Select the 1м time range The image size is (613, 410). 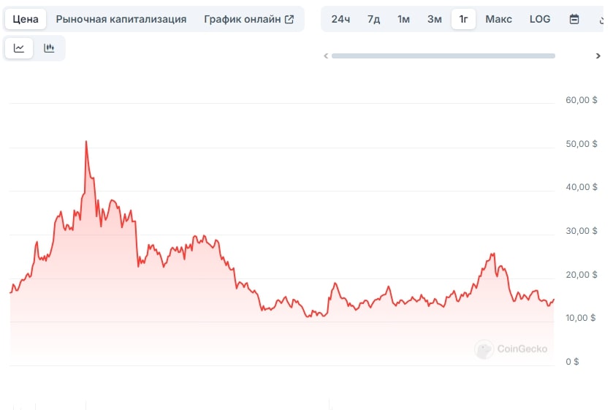pyautogui.click(x=403, y=19)
